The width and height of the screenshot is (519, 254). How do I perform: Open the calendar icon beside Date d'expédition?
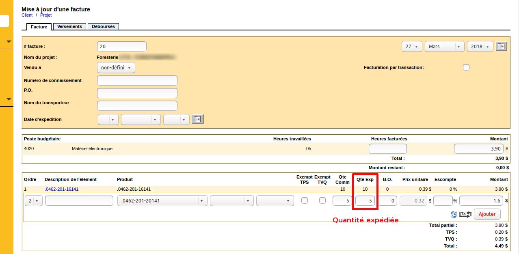[197, 119]
